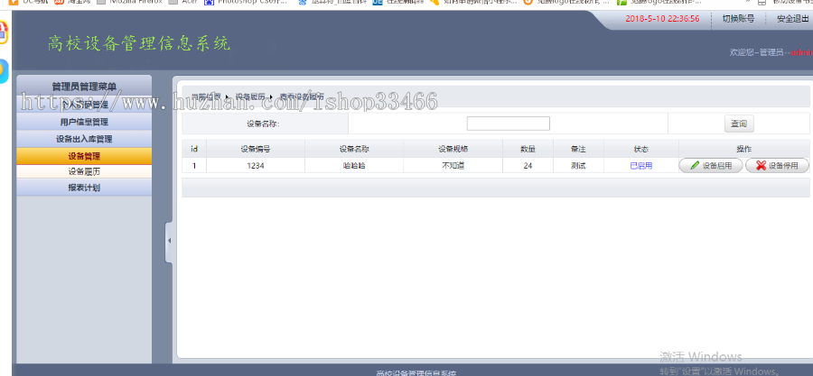Collapse the sidebar with the arrow handle
This screenshot has height=376, width=813.
click(169, 241)
